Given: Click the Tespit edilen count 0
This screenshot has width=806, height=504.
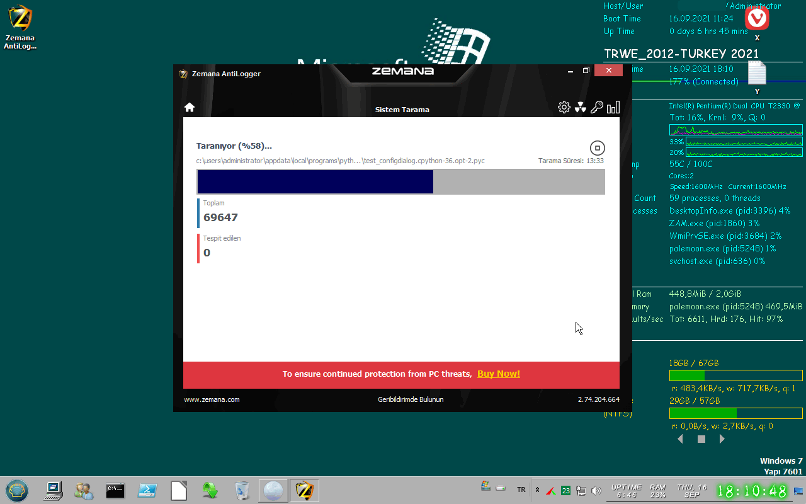Looking at the screenshot, I should (207, 253).
